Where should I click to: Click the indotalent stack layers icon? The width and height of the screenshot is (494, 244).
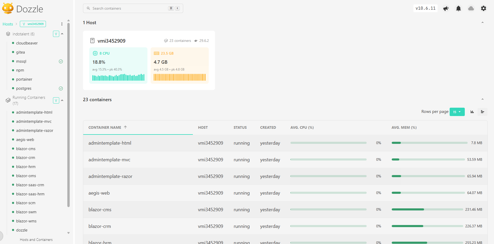(8, 34)
